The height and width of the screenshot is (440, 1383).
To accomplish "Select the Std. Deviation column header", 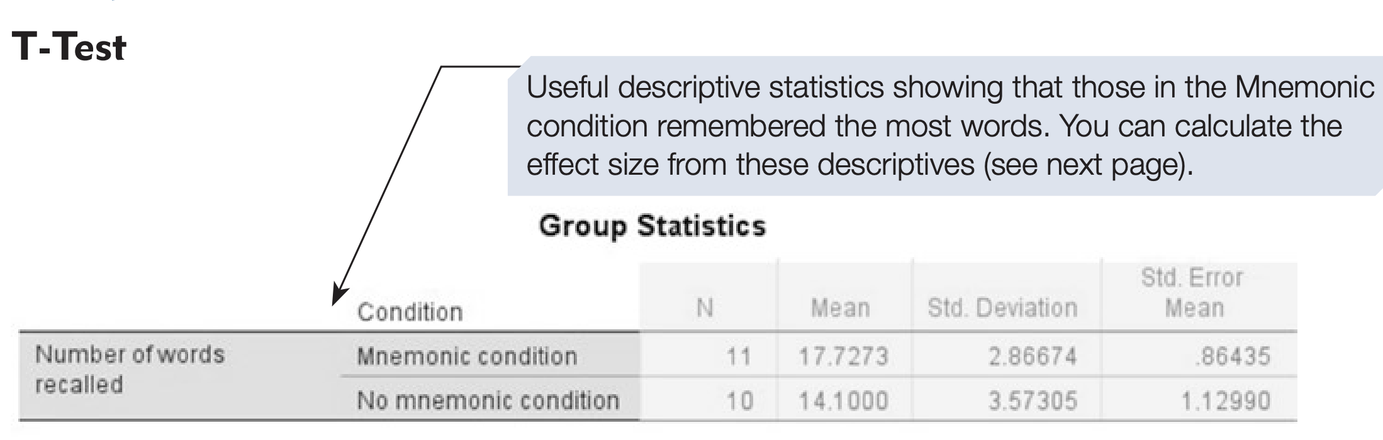I will point(1002,308).
